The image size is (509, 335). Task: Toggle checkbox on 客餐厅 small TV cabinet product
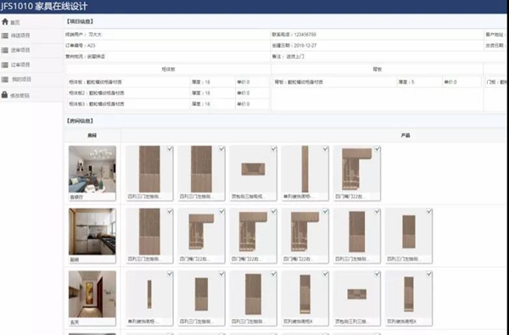click(274, 148)
